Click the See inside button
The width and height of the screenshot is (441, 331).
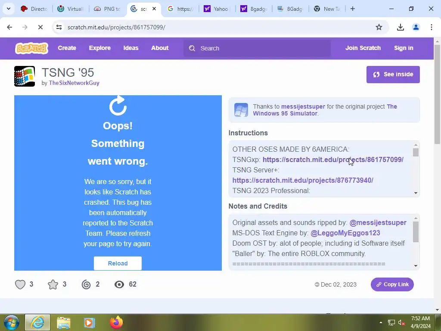coord(393,74)
